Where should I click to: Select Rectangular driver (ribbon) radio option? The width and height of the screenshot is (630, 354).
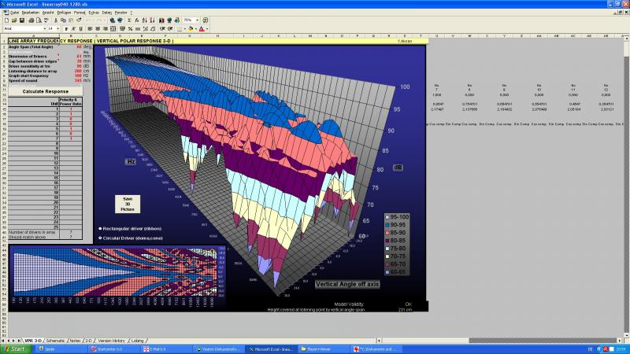(100, 227)
